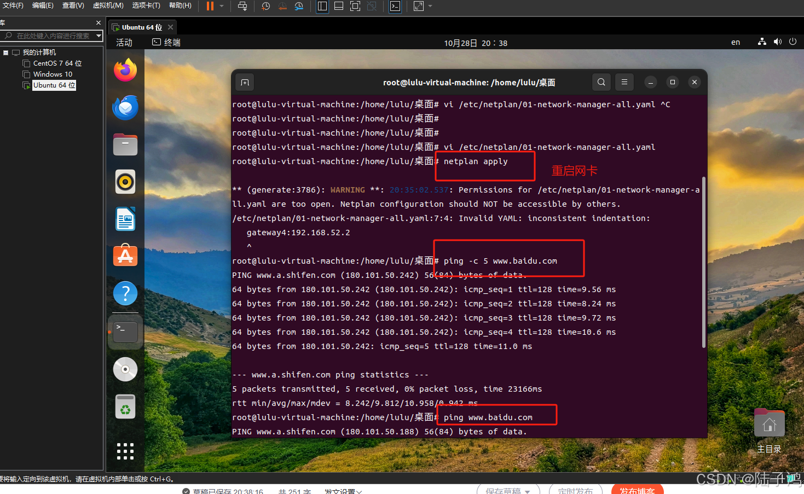Click the 发布博客 button

point(637,491)
